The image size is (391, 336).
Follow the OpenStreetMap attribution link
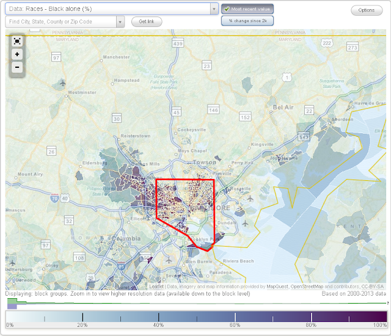tap(307, 287)
